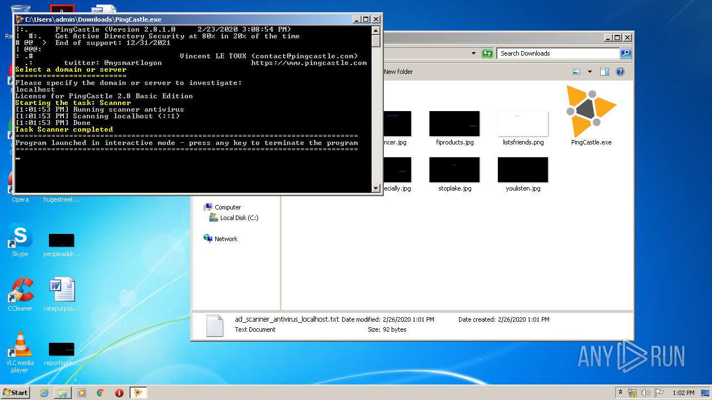Click 'Task Scanner completed' line in console
The image size is (712, 400).
pos(64,129)
